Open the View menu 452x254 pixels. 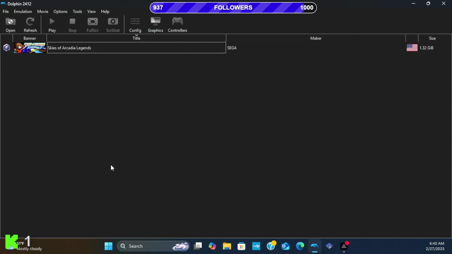point(91,11)
